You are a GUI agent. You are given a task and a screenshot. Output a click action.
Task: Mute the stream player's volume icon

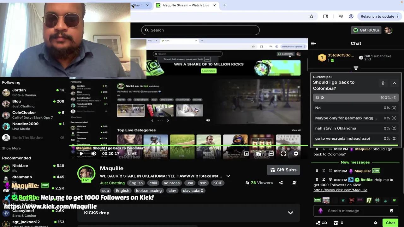(x=94, y=154)
